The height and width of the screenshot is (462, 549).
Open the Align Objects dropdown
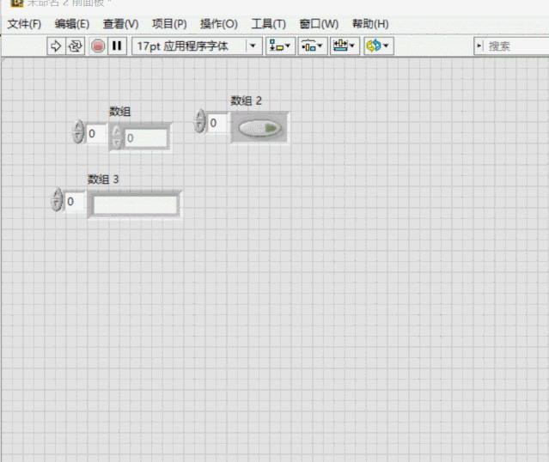click(280, 46)
